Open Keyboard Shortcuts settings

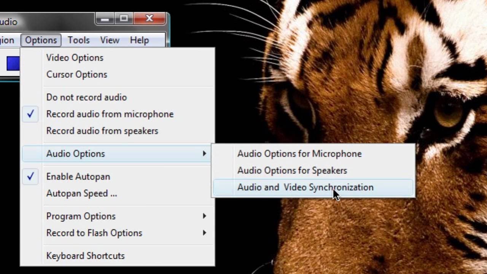click(85, 256)
